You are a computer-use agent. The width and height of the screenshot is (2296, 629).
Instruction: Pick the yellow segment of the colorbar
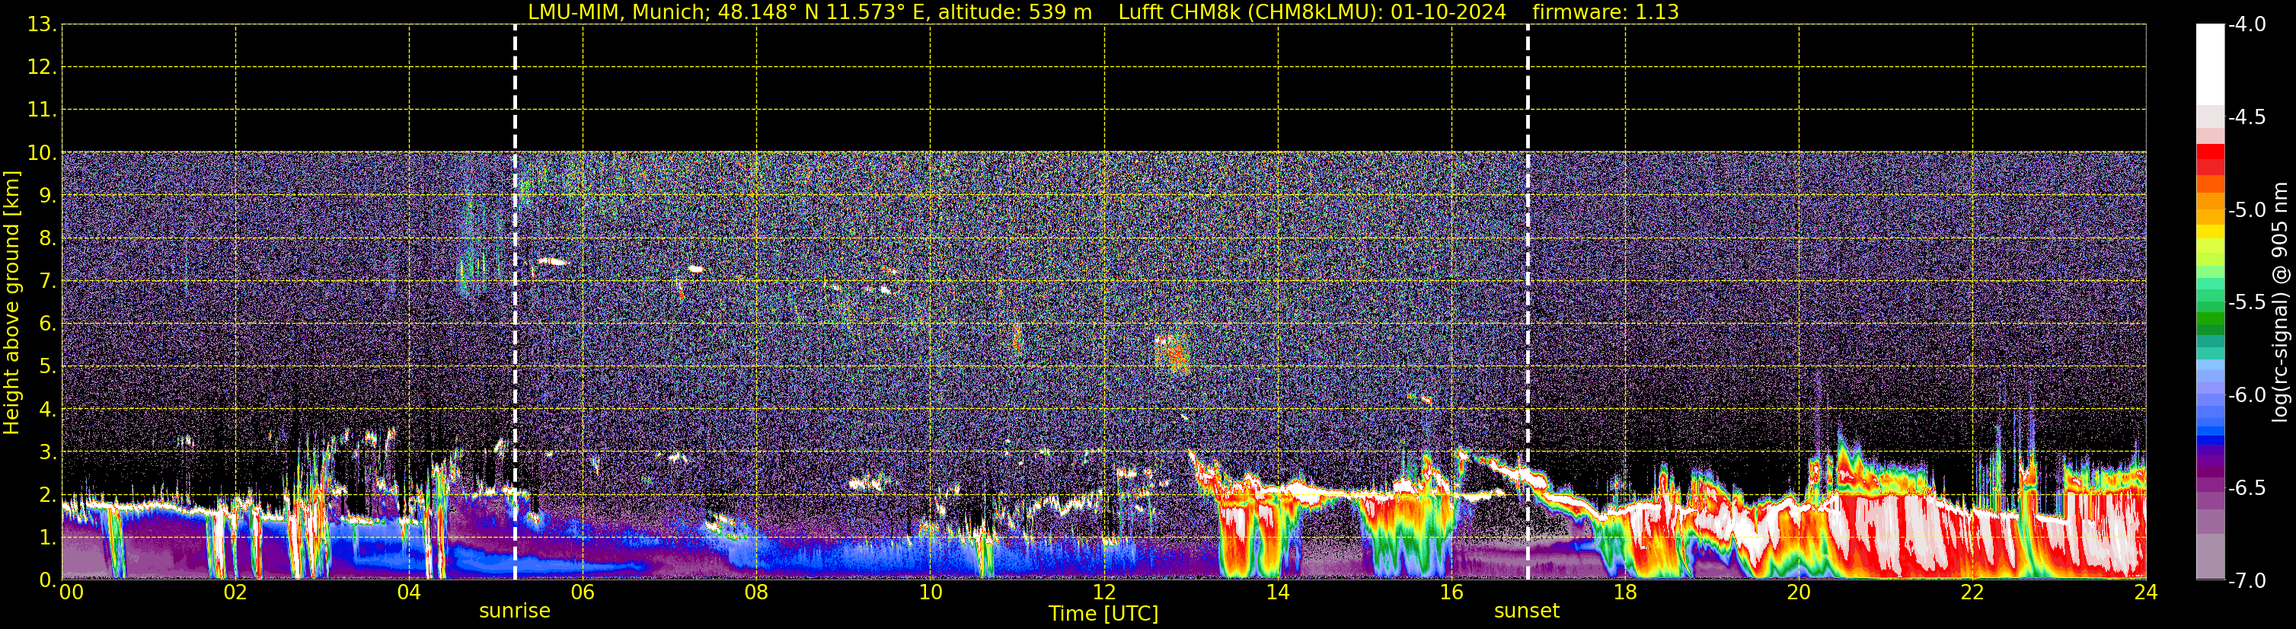(x=2209, y=231)
